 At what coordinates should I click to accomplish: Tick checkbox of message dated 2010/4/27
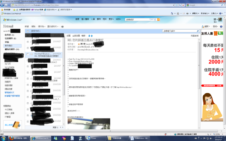(28, 42)
